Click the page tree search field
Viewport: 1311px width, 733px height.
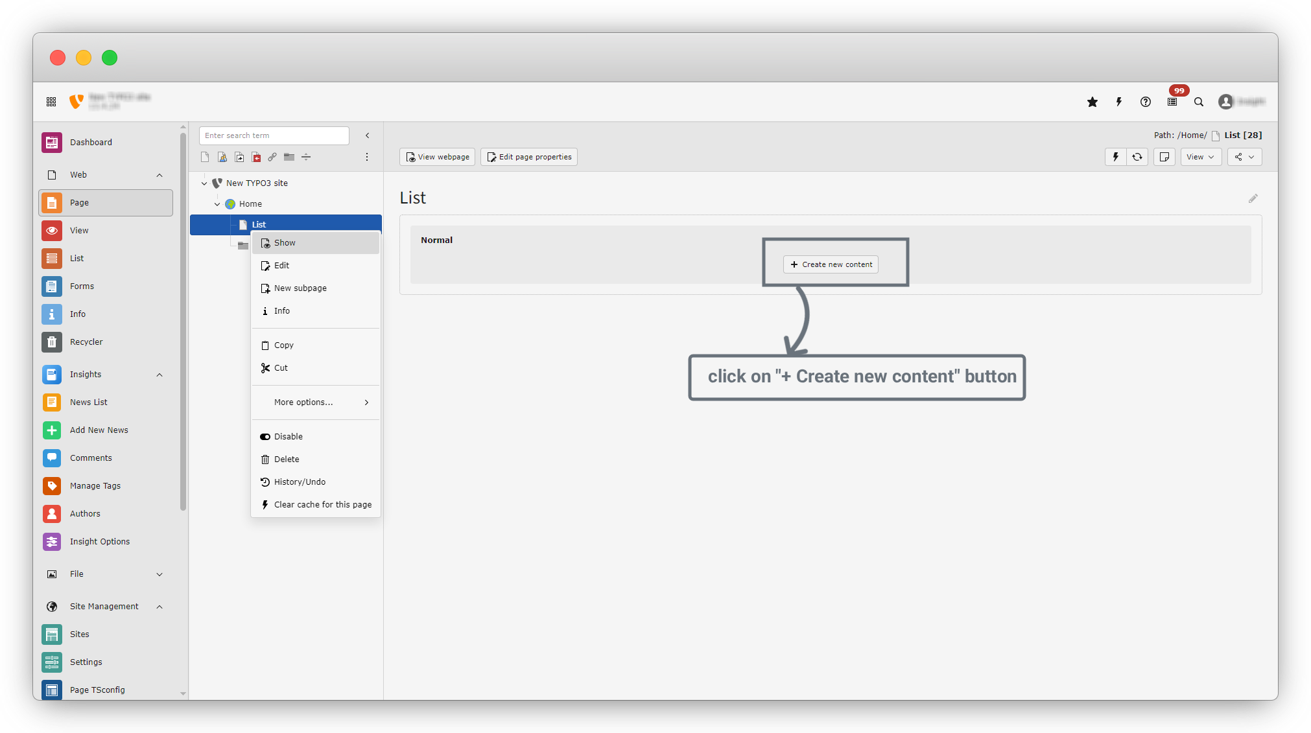coord(274,135)
